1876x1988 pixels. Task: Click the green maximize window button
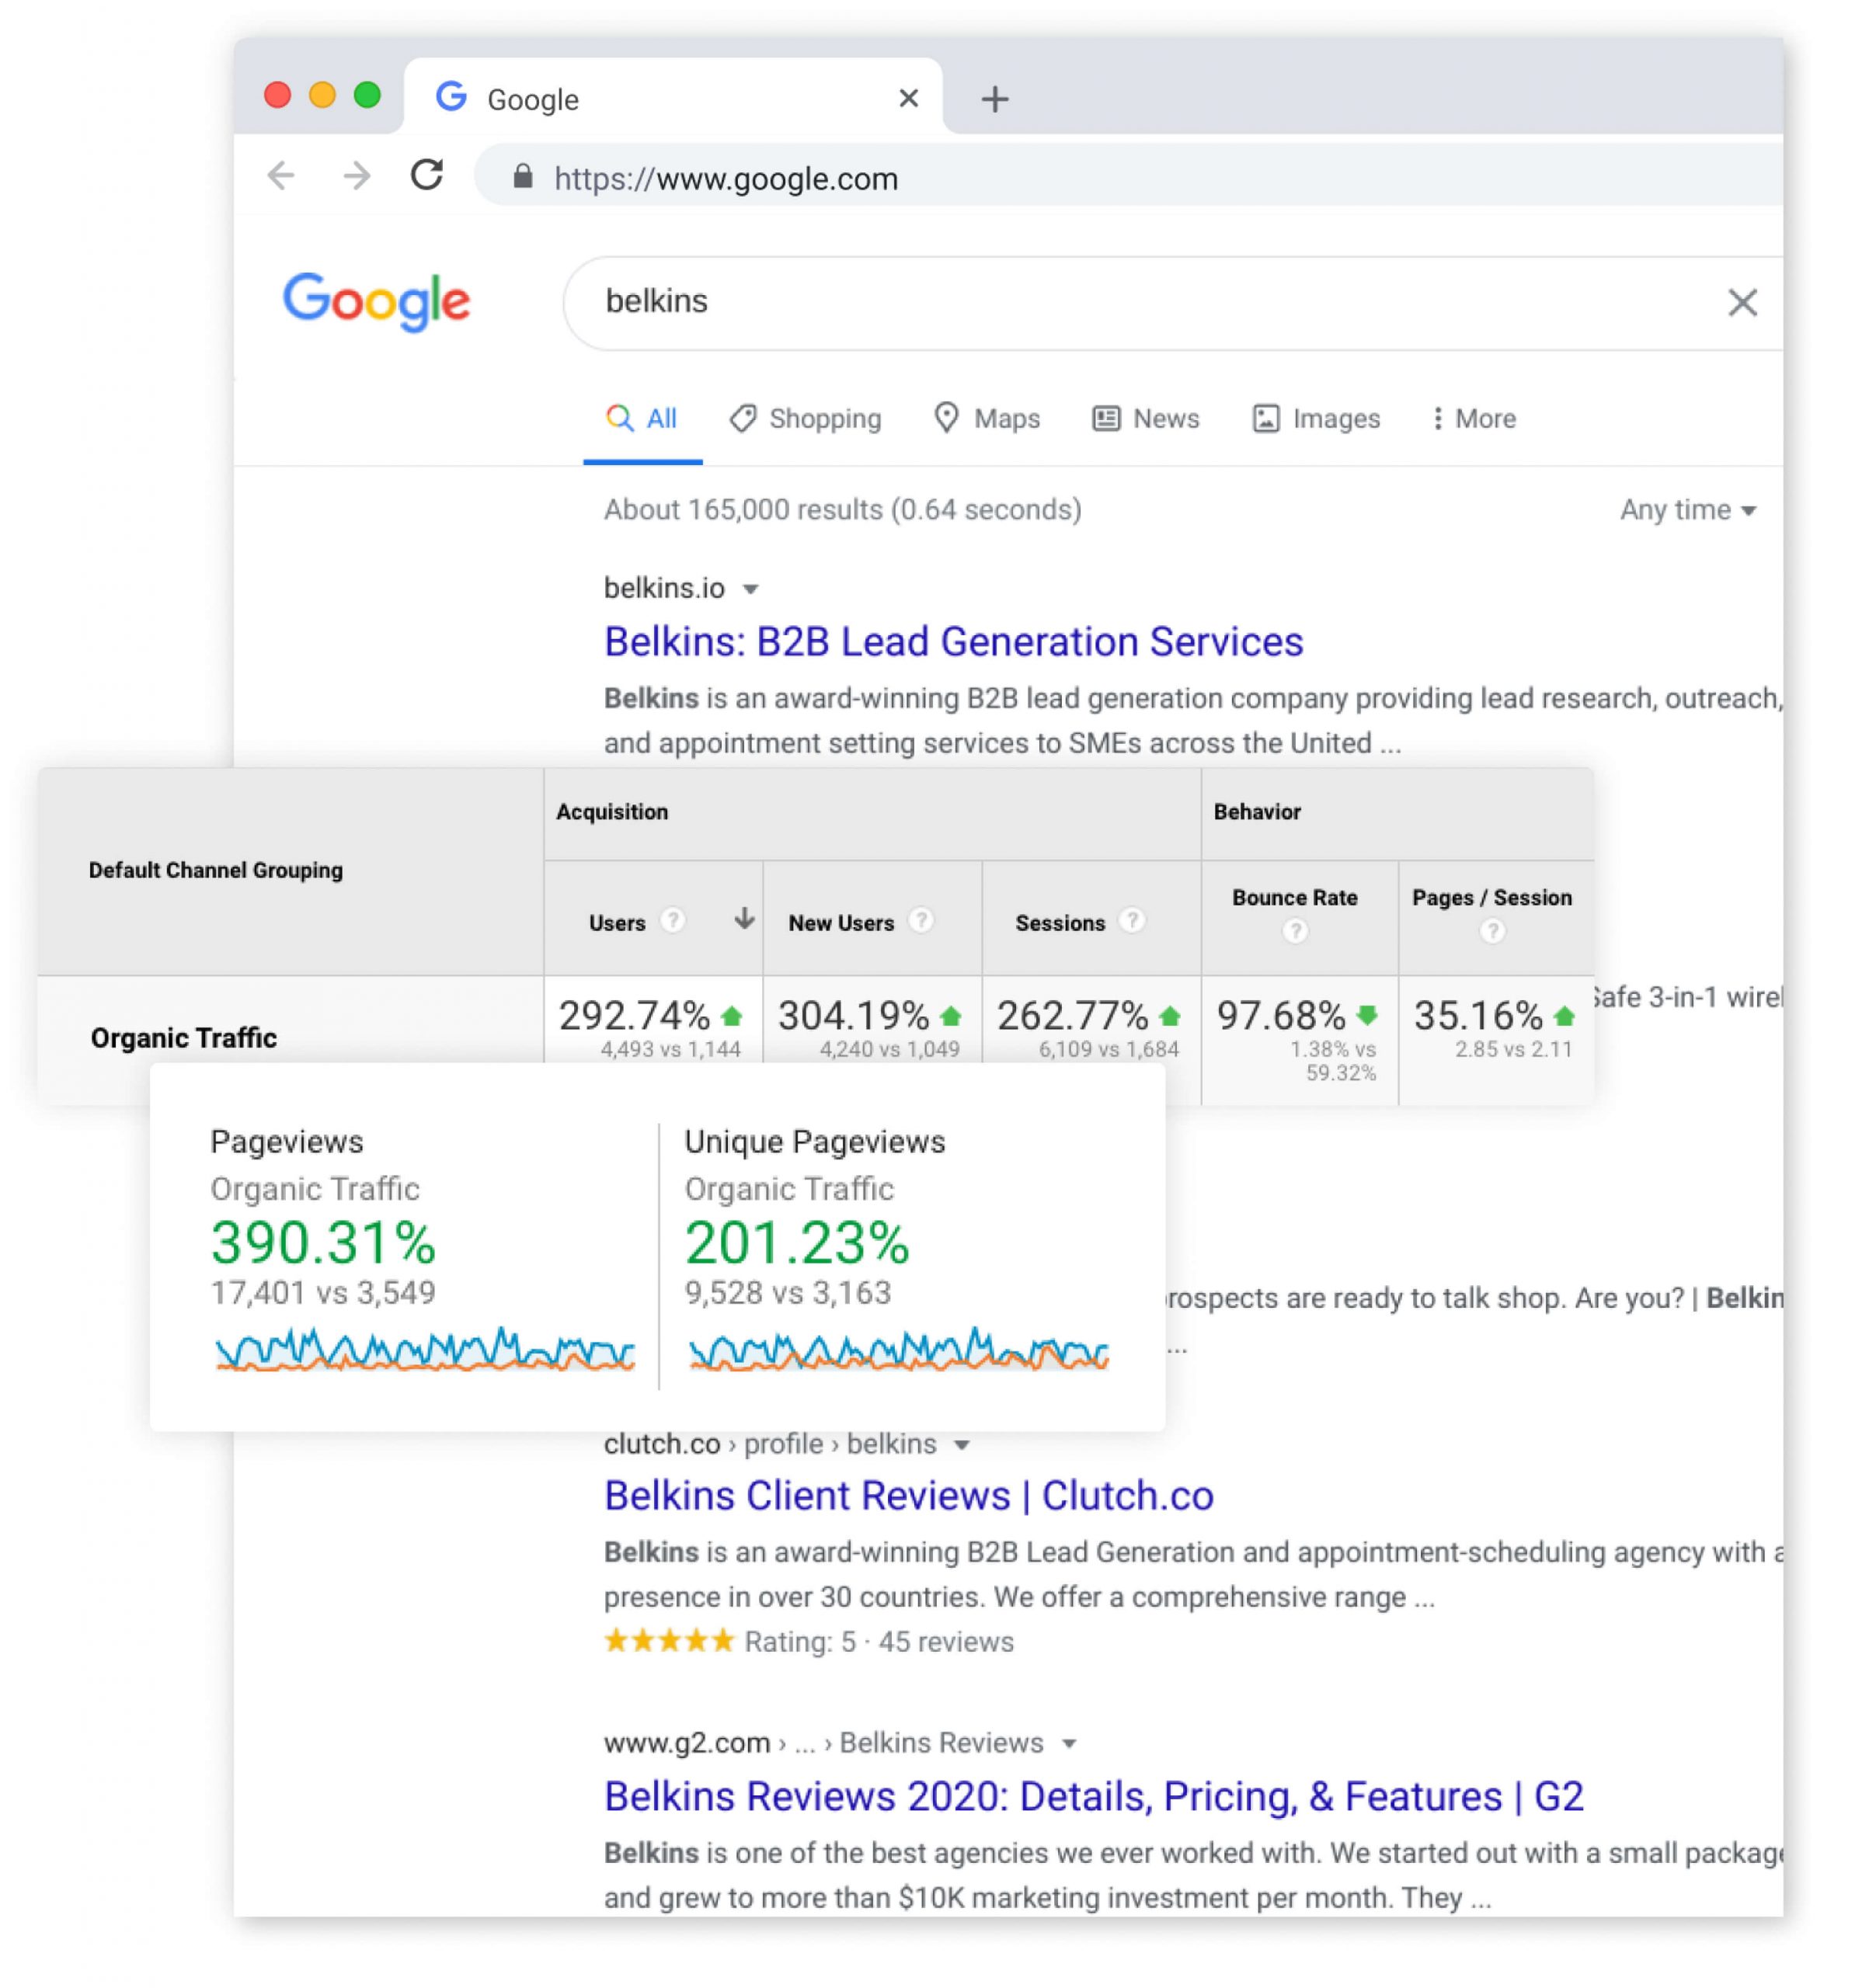tap(367, 95)
